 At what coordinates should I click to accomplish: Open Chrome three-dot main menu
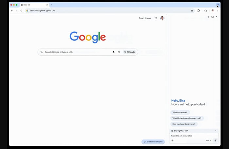pyautogui.click(x=218, y=10)
